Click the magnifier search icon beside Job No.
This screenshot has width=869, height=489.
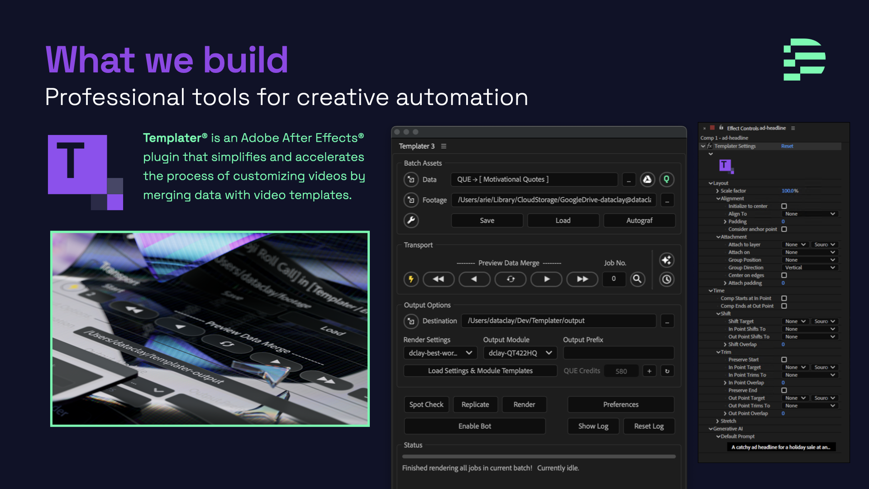637,279
